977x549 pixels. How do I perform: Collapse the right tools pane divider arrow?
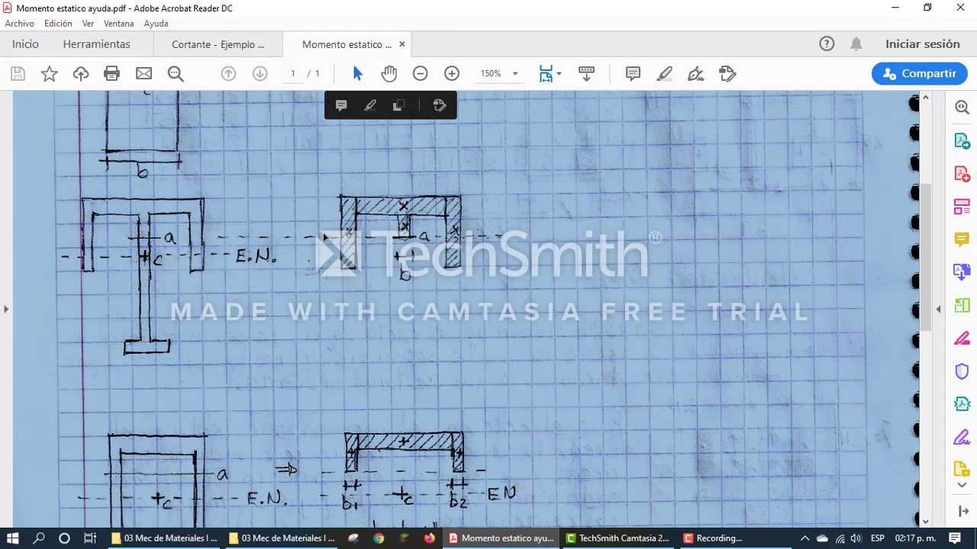tap(938, 309)
